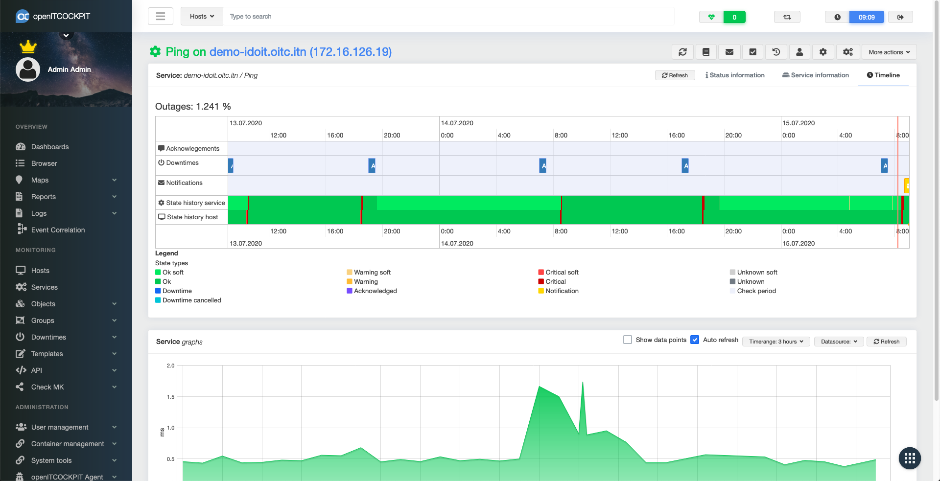Click into the Type to search field
This screenshot has height=481, width=940.
click(448, 17)
